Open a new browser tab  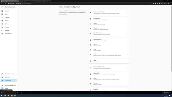pyautogui.click(x=50, y=1)
